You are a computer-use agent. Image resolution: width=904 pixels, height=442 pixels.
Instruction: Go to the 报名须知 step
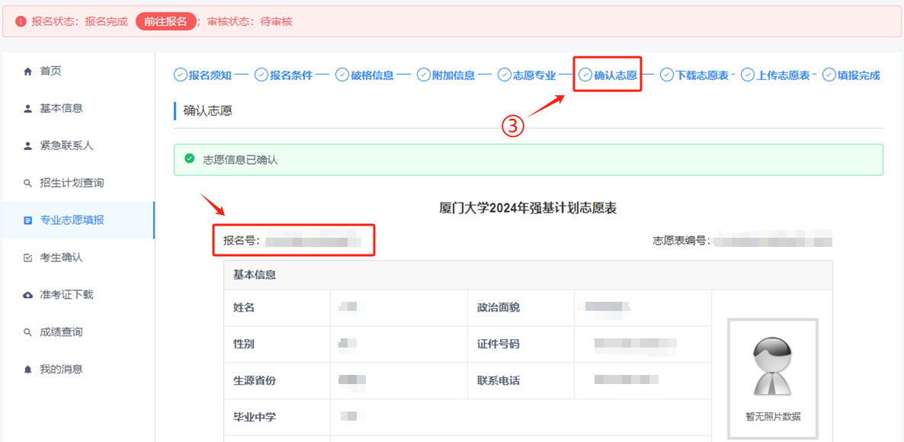[x=203, y=75]
